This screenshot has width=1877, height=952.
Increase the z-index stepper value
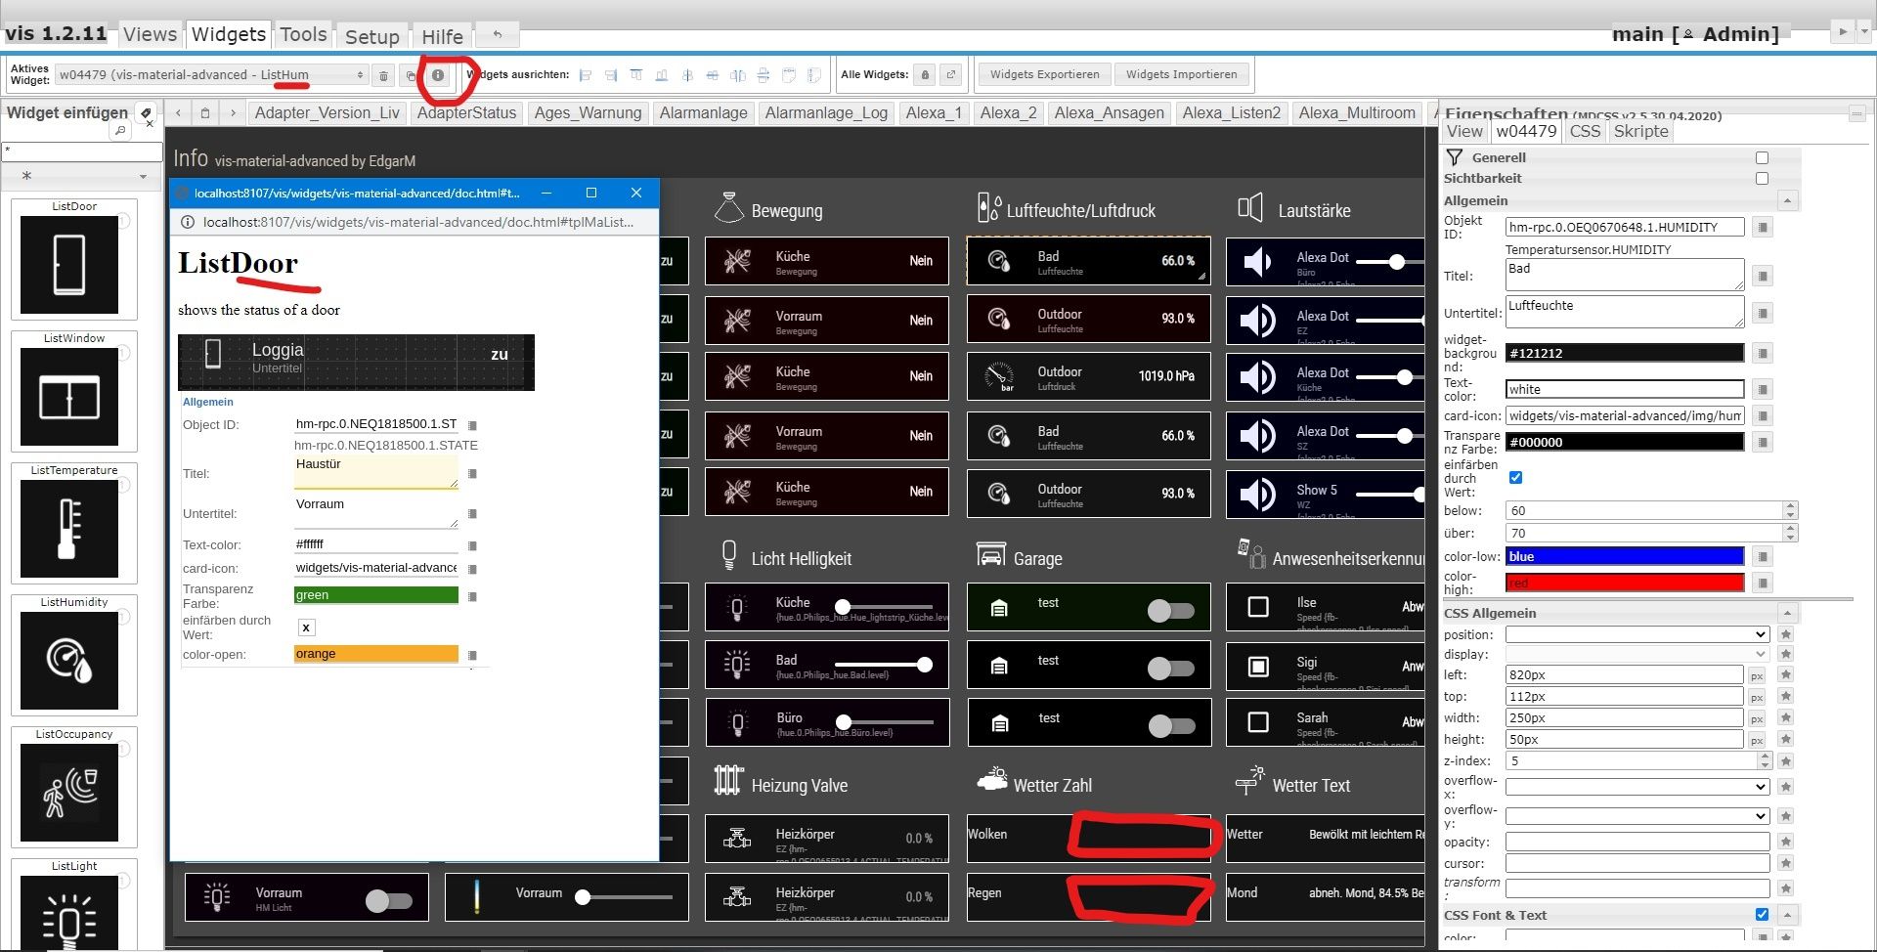(x=1765, y=757)
